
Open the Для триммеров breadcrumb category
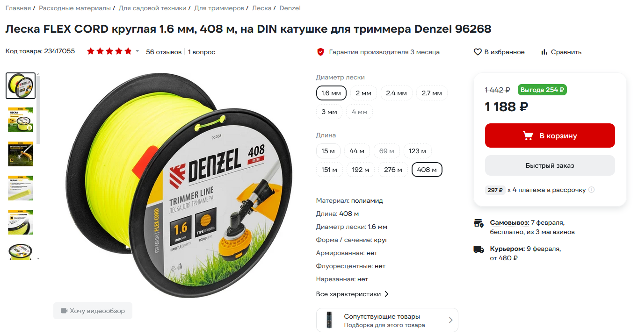[219, 8]
